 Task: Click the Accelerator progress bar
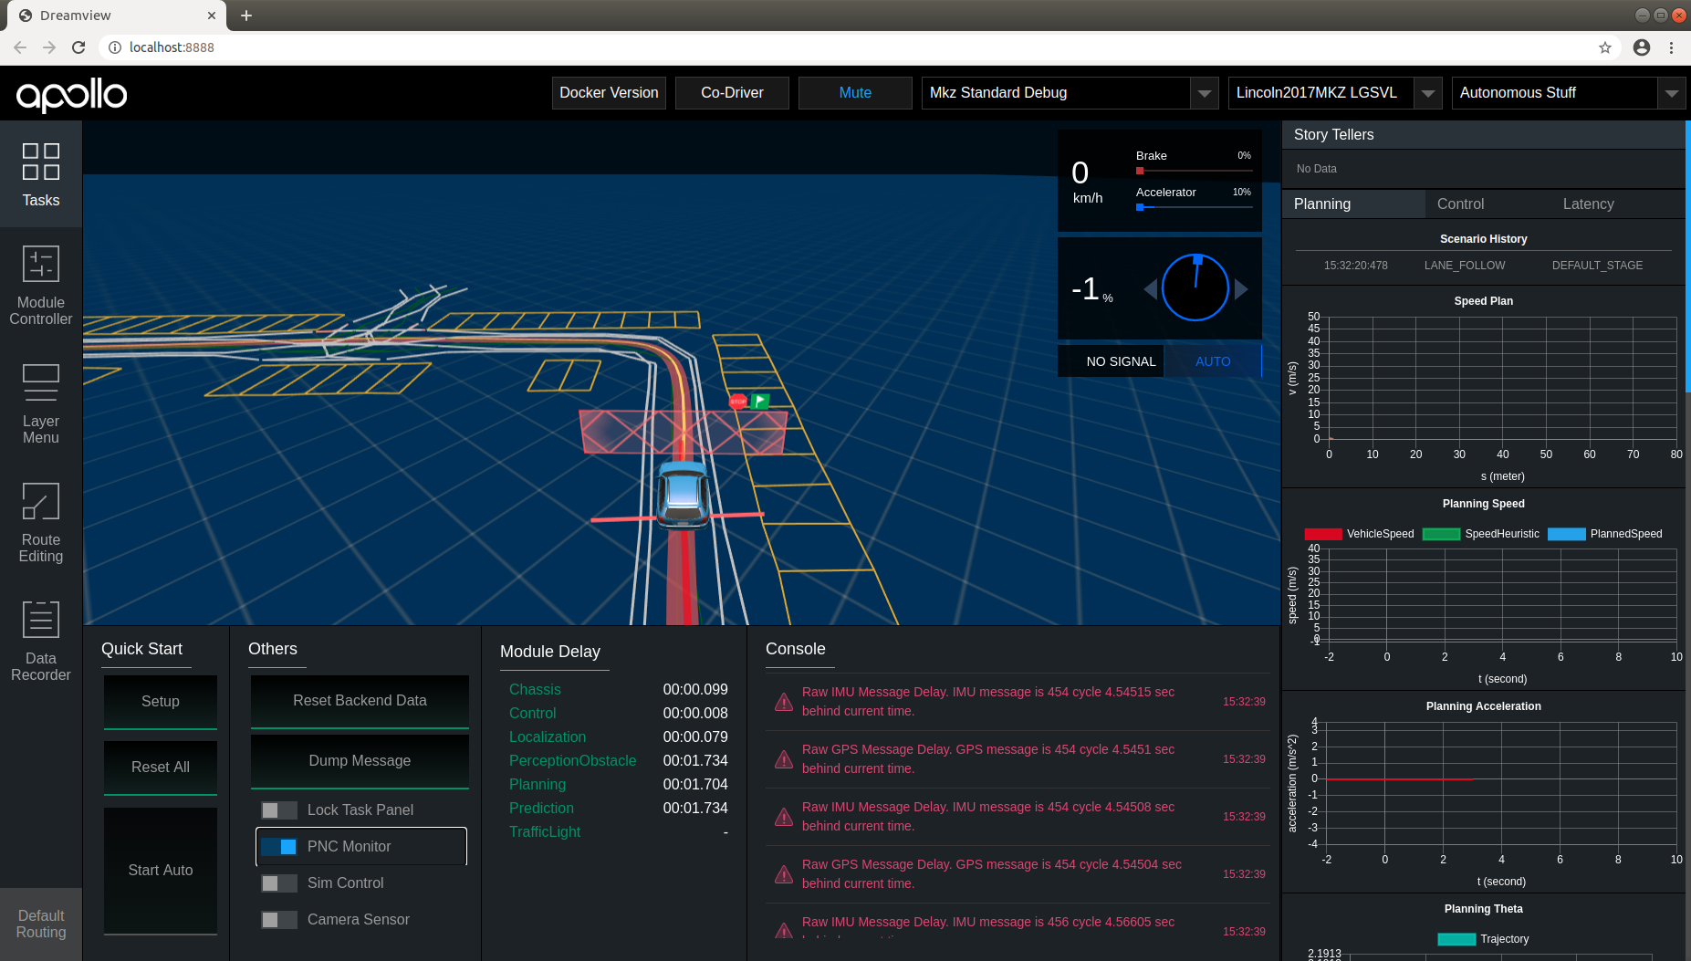pyautogui.click(x=1193, y=206)
